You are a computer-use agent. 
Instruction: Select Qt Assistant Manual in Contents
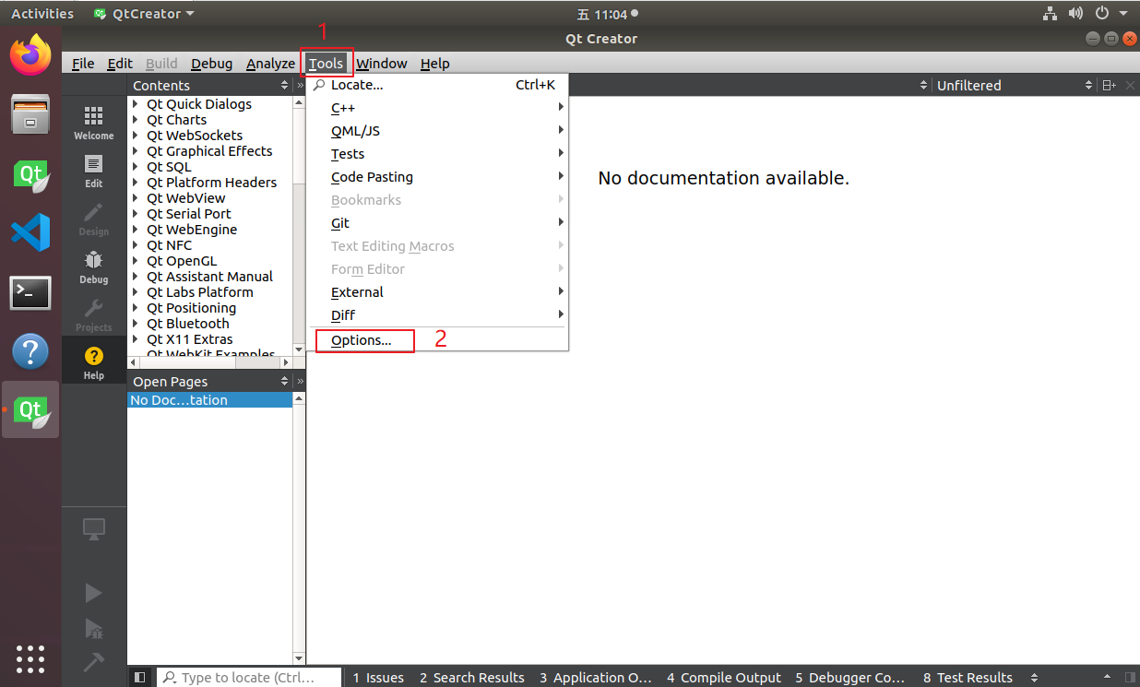[210, 277]
